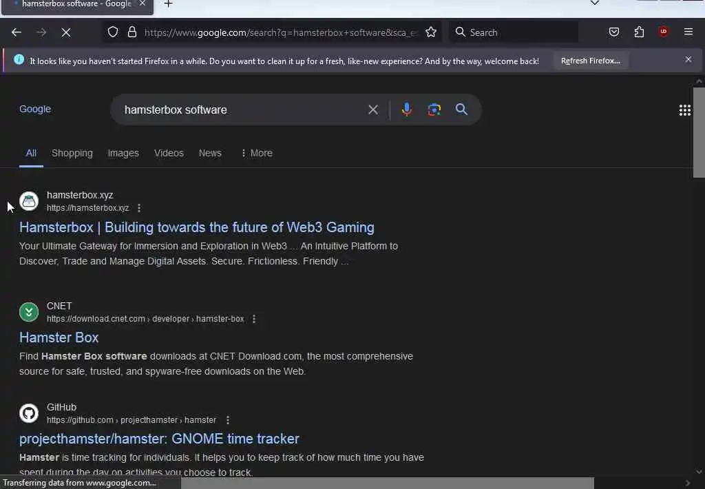Viewport: 705px width, 489px height.
Task: Click the GitHub result favicon
Action: coord(29,413)
